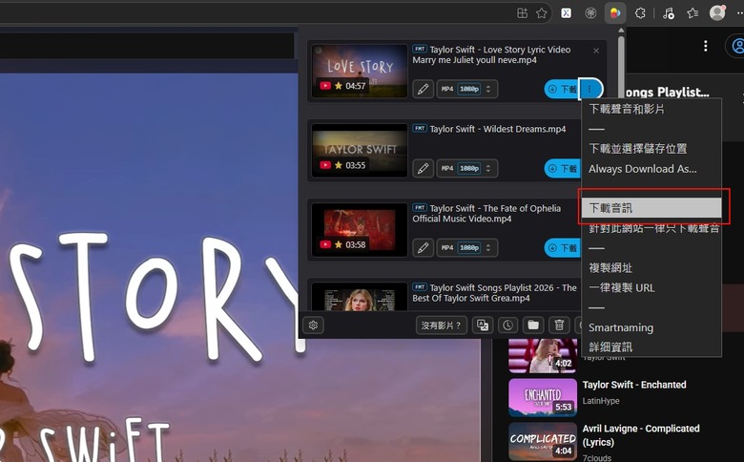Click the 沒有影片？ button
This screenshot has width=744, height=462.
pos(442,325)
